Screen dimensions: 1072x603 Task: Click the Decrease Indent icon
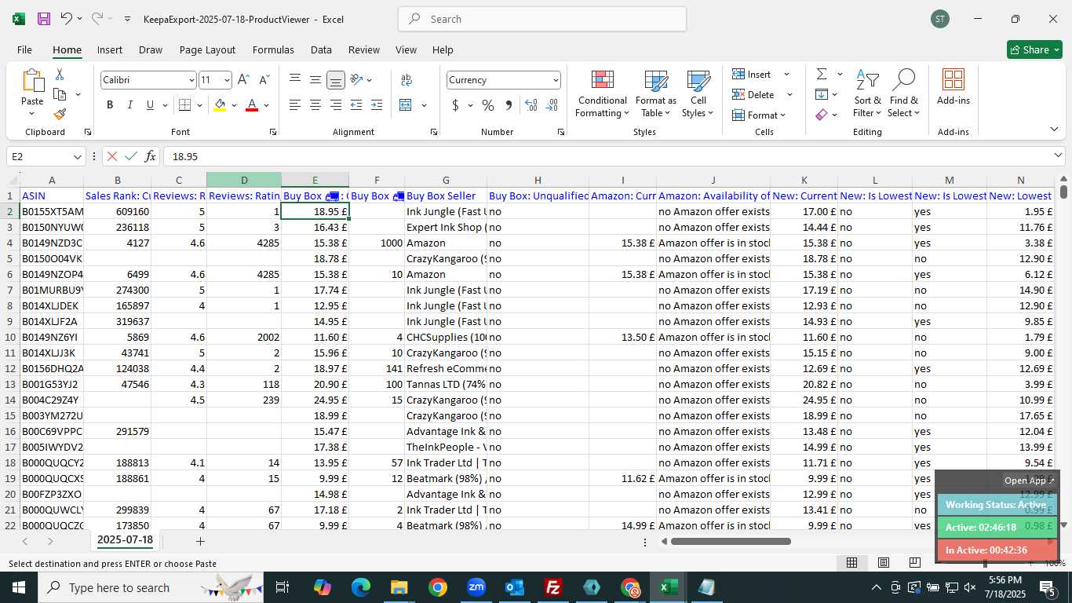point(356,105)
